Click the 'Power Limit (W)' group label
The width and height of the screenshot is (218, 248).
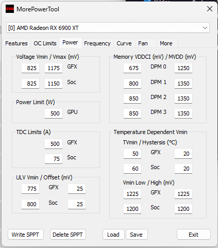coord(36,102)
